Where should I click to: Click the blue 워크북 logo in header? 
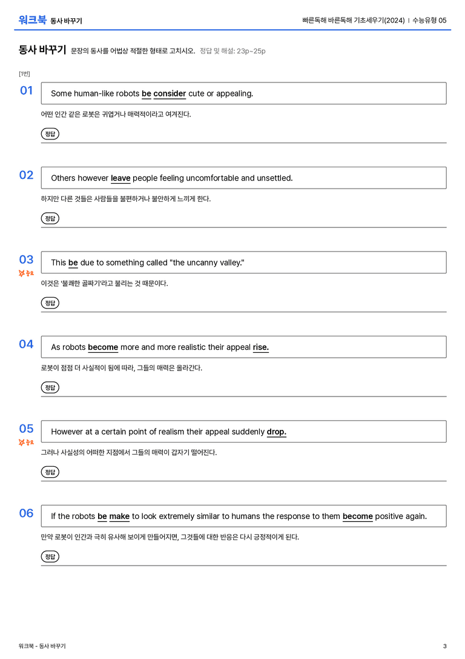(32, 20)
